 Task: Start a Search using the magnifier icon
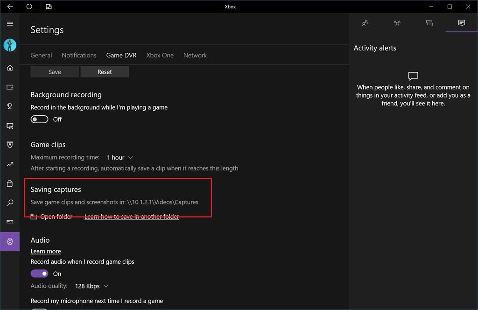coord(9,203)
